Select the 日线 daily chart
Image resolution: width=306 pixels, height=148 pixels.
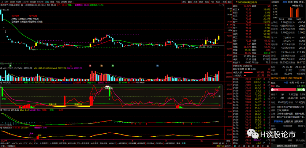(x=47, y=2)
